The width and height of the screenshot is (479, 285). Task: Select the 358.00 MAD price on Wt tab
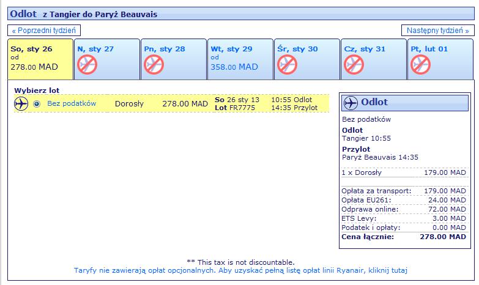(x=234, y=67)
